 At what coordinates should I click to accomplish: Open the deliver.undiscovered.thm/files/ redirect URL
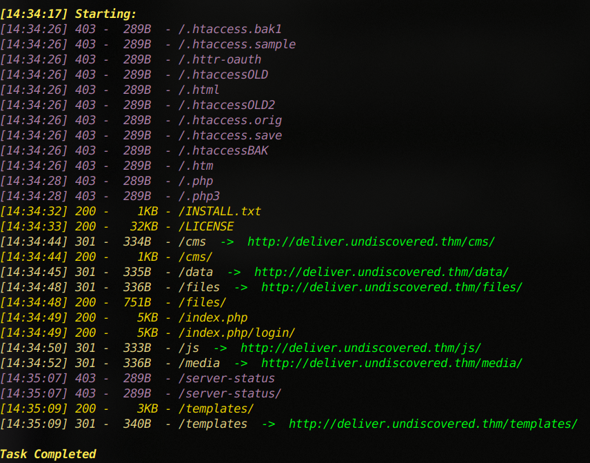[x=391, y=288]
